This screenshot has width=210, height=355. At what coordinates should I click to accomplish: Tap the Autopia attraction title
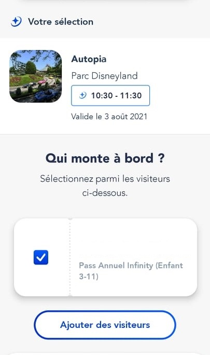[x=89, y=59]
